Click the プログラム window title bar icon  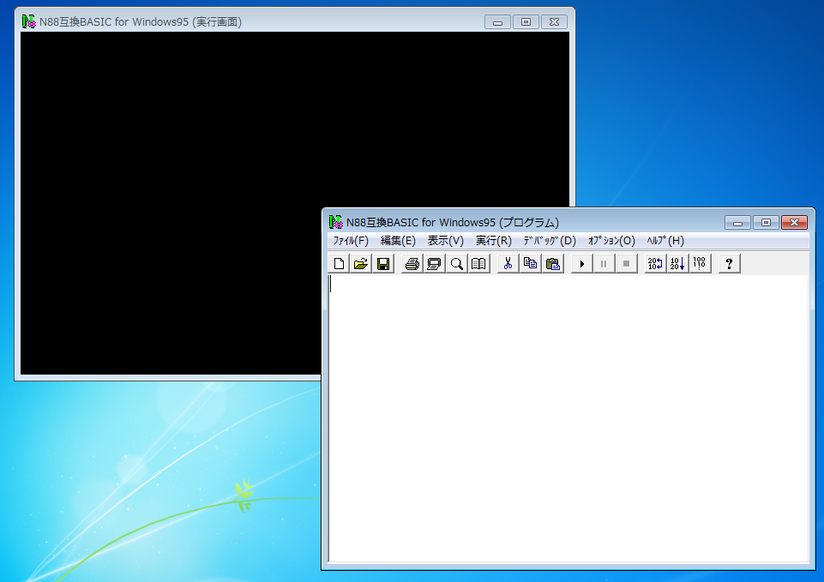(336, 222)
